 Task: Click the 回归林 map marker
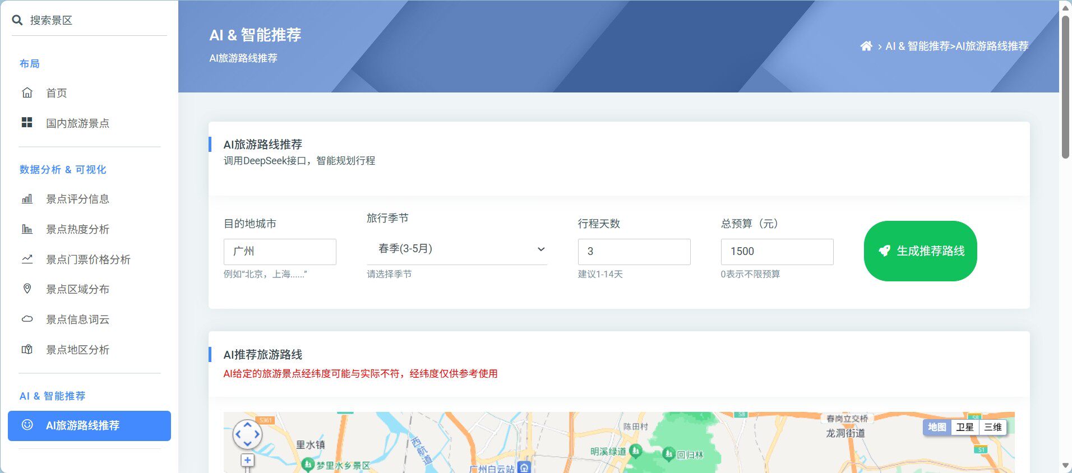(x=668, y=454)
